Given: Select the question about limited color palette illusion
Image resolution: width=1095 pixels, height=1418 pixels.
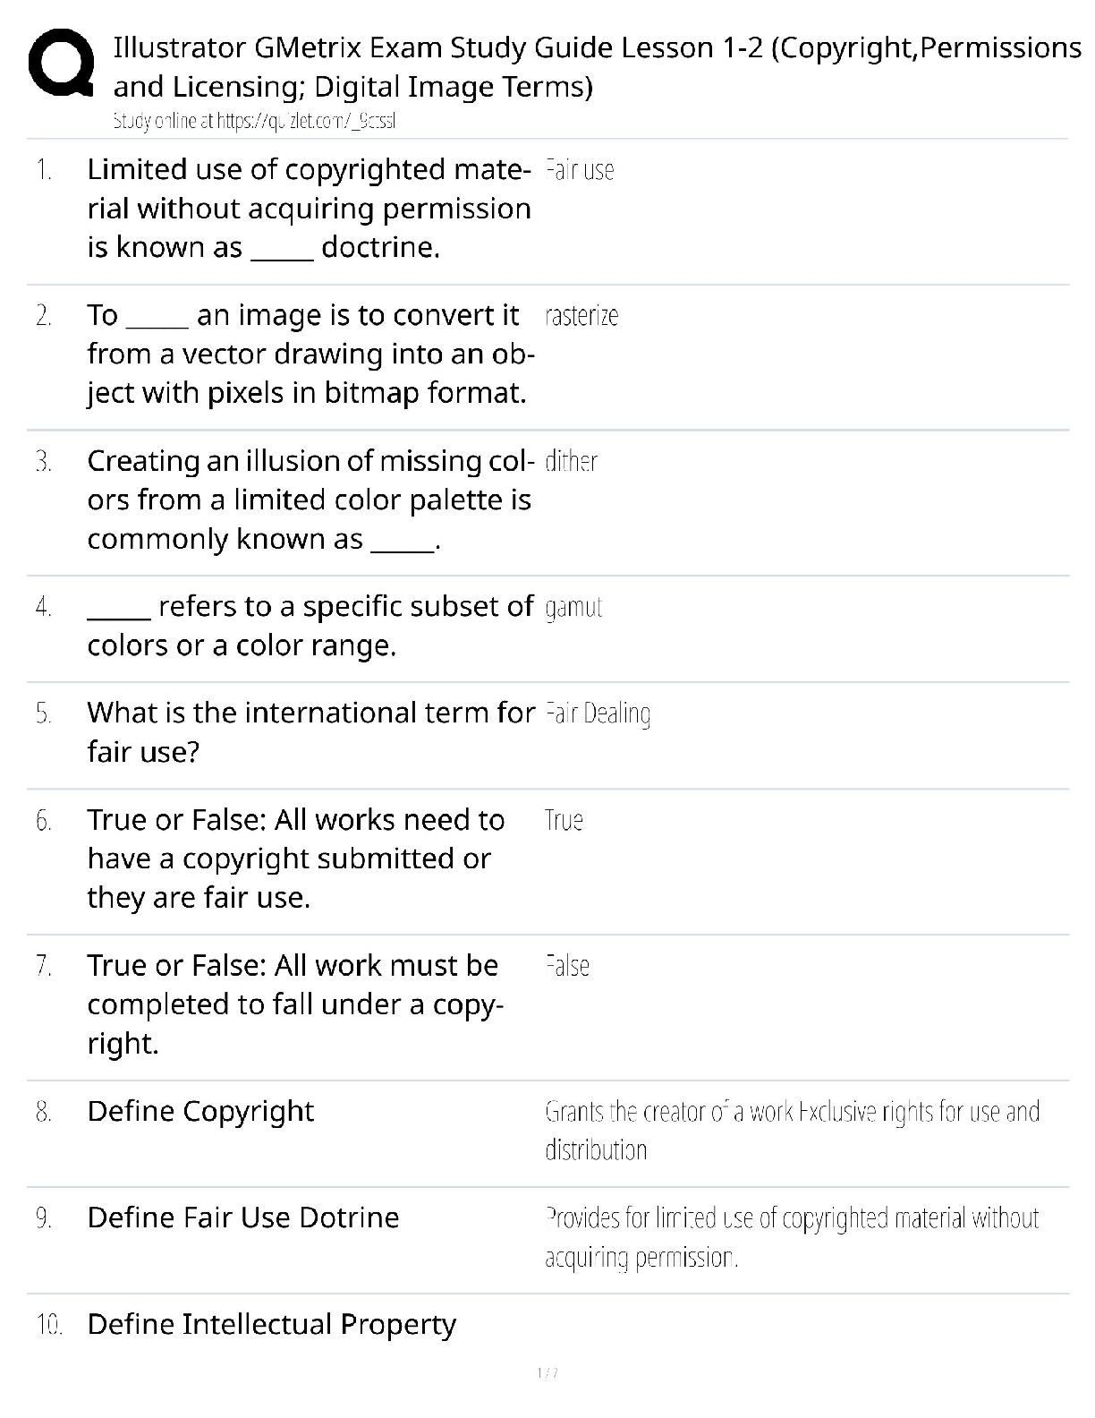Looking at the screenshot, I should click(x=310, y=500).
